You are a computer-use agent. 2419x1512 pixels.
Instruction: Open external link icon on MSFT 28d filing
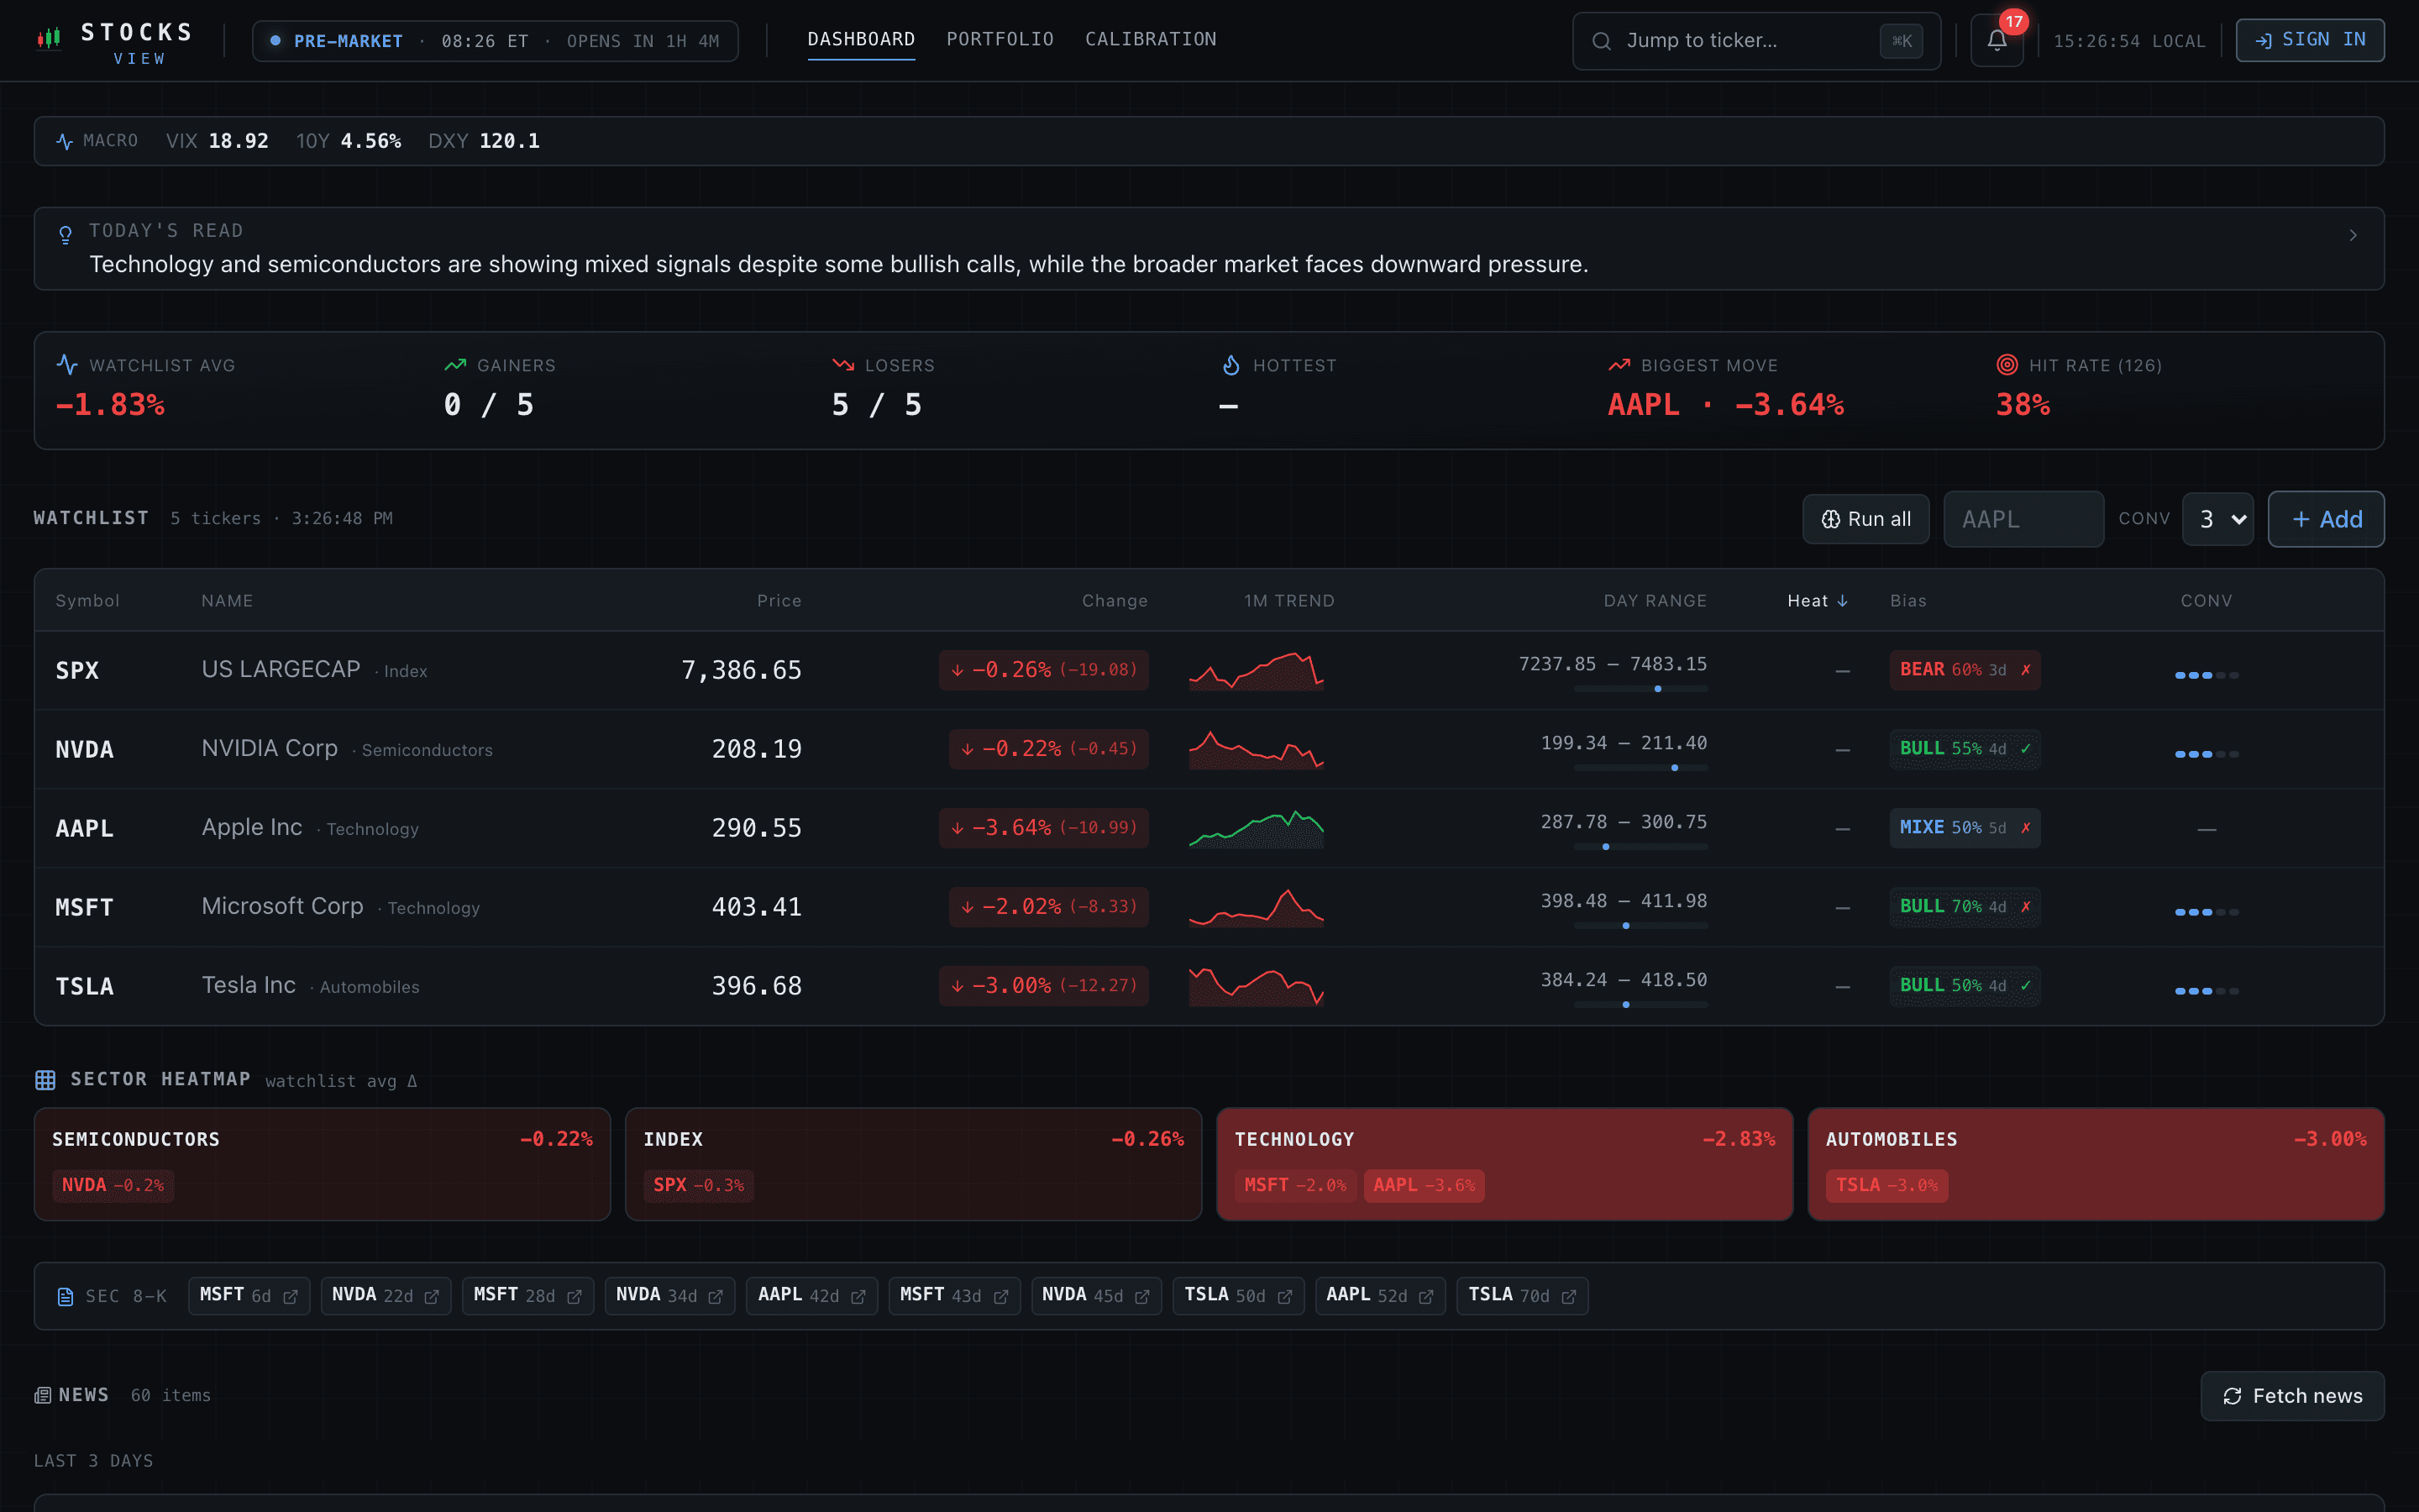(x=574, y=1297)
